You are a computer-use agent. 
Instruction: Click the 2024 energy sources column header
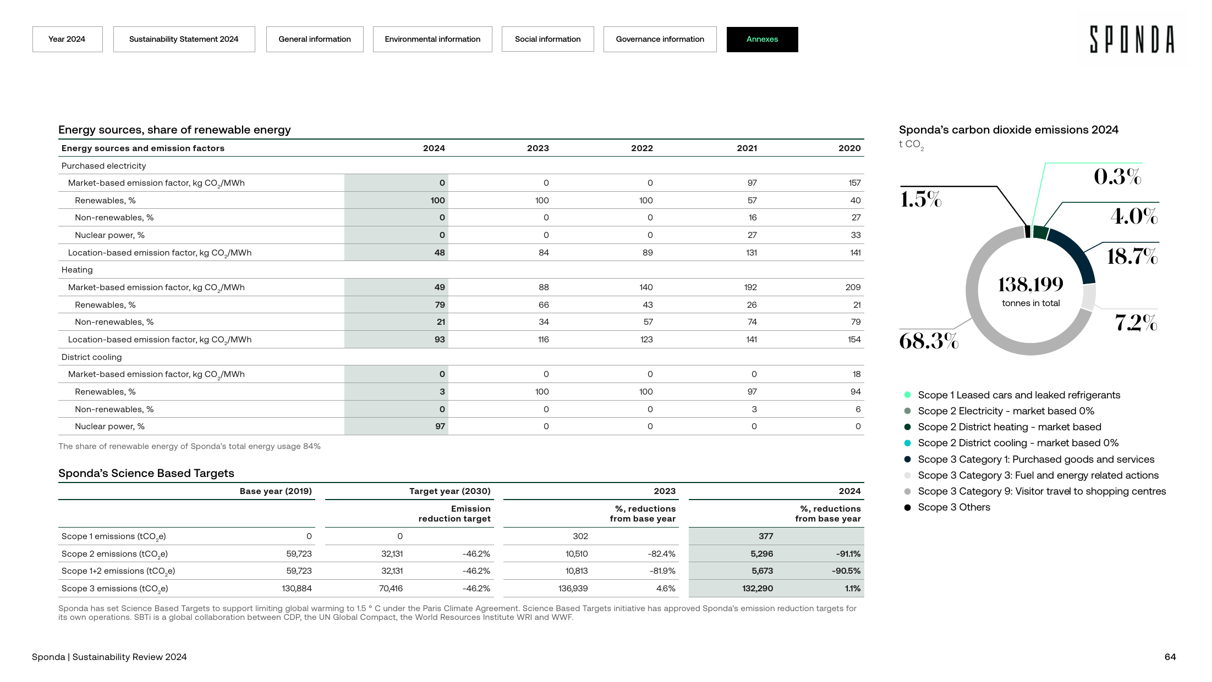click(434, 148)
